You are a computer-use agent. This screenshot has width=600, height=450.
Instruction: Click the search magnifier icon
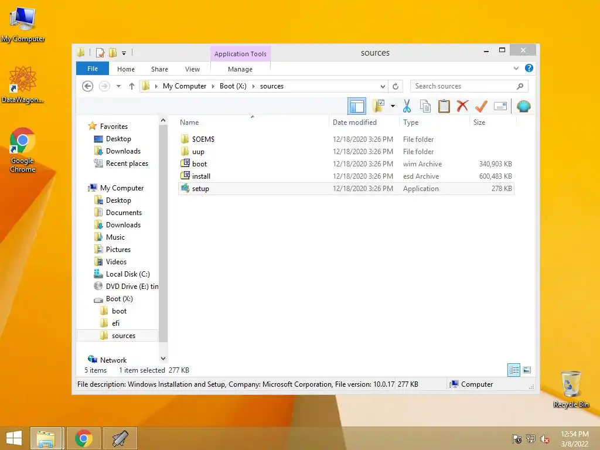tap(520, 86)
